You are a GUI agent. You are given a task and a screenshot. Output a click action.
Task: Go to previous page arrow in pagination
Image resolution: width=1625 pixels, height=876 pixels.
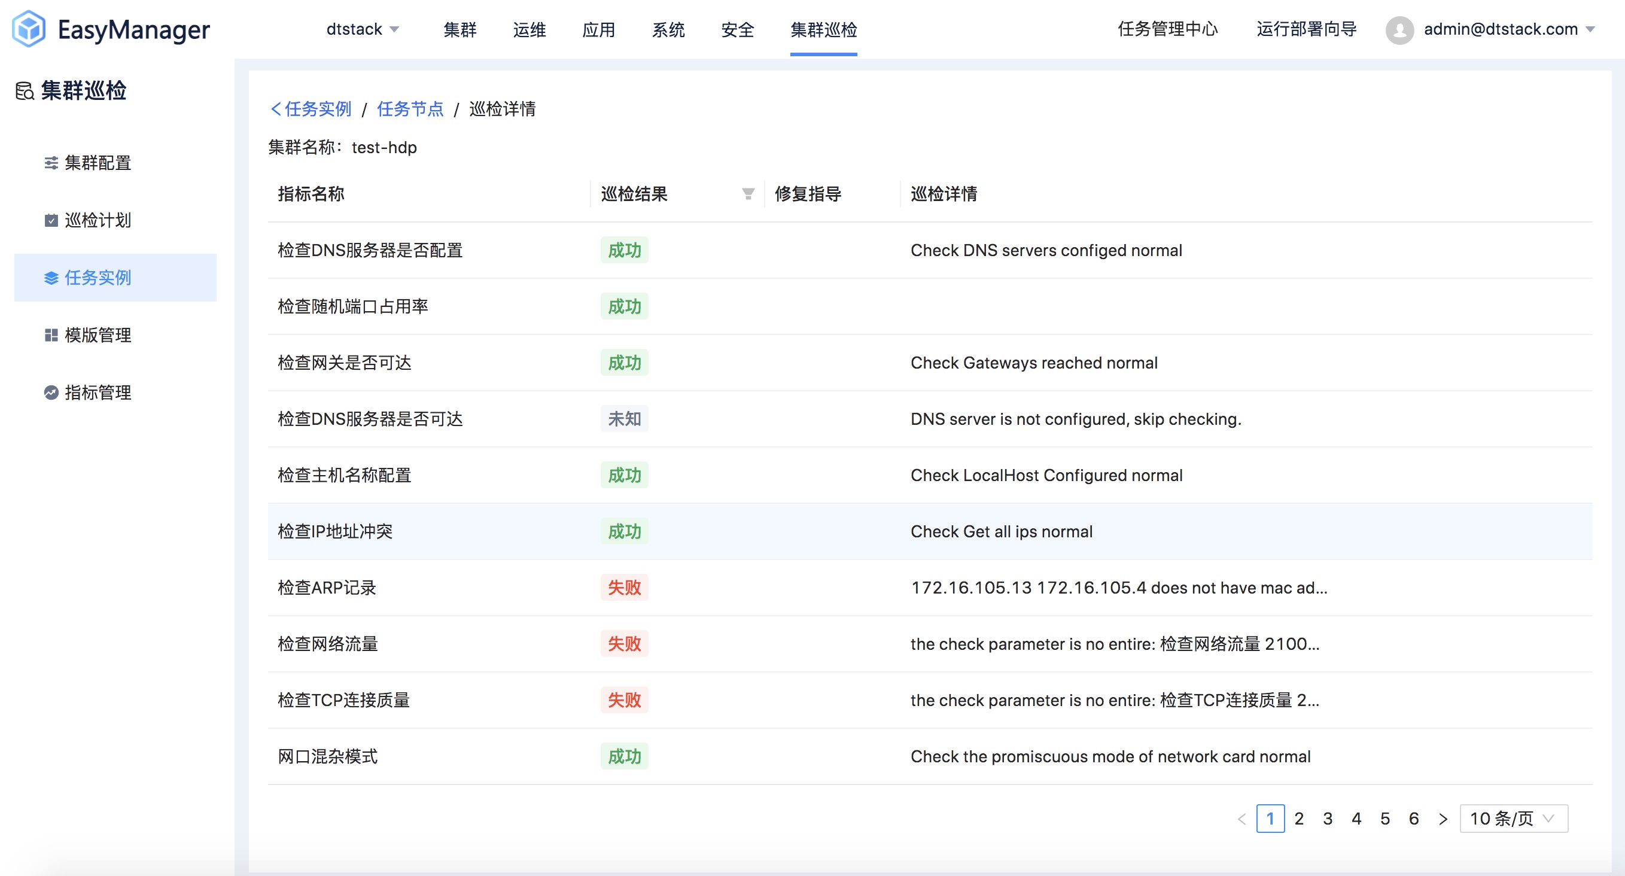coord(1242,819)
